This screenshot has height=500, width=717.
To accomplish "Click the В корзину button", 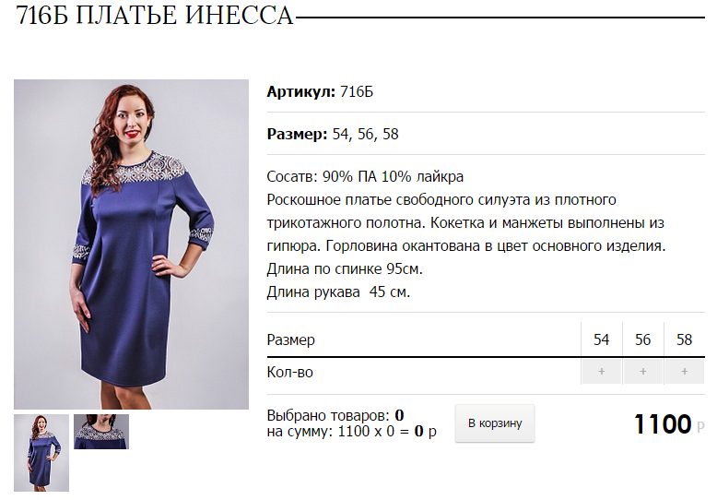I will (x=495, y=423).
